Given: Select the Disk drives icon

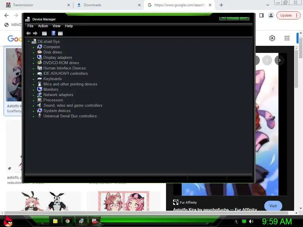Looking at the screenshot, I should pos(40,52).
